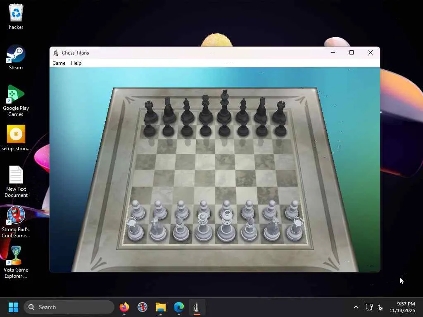Open the Game menu in Chess Titans
This screenshot has height=317, width=423.
59,63
